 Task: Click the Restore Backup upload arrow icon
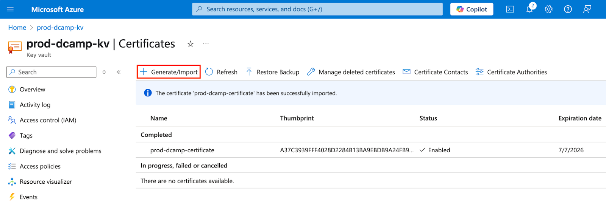[x=249, y=72]
